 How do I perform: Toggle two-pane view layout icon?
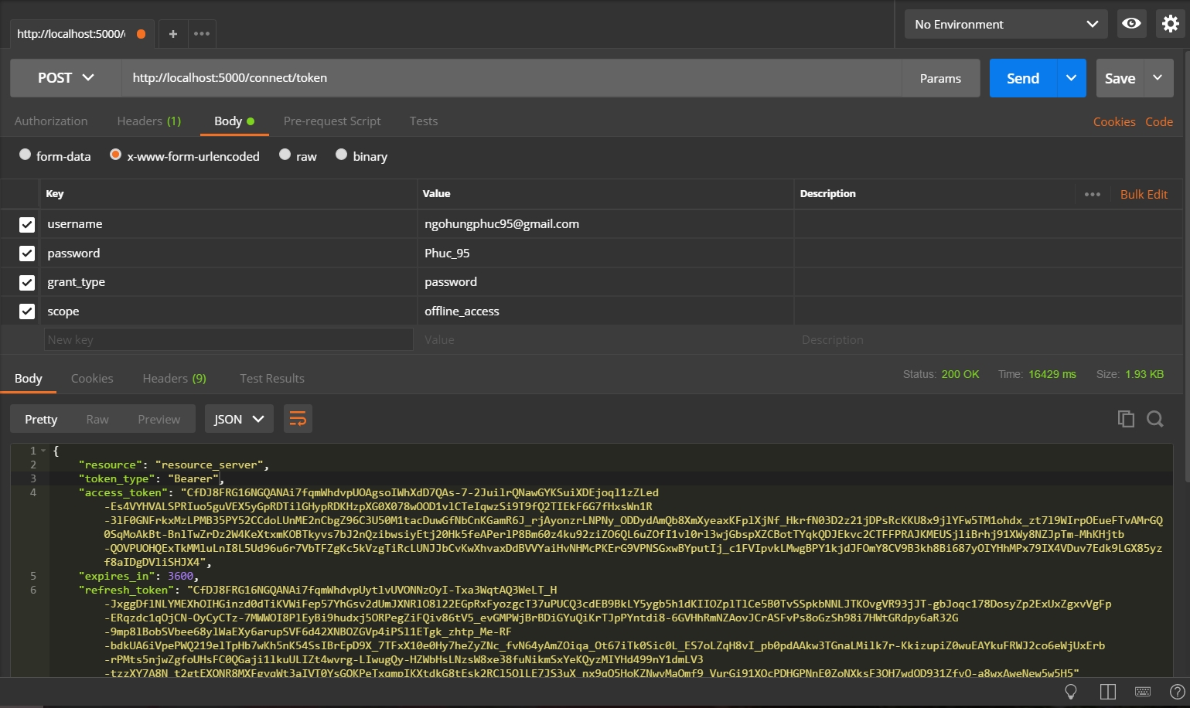click(x=1107, y=692)
